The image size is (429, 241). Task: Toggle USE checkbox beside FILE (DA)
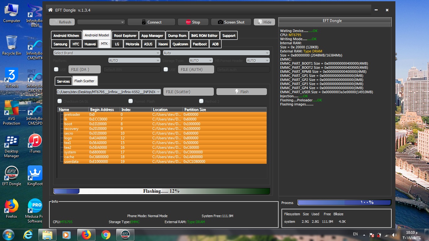(56, 69)
